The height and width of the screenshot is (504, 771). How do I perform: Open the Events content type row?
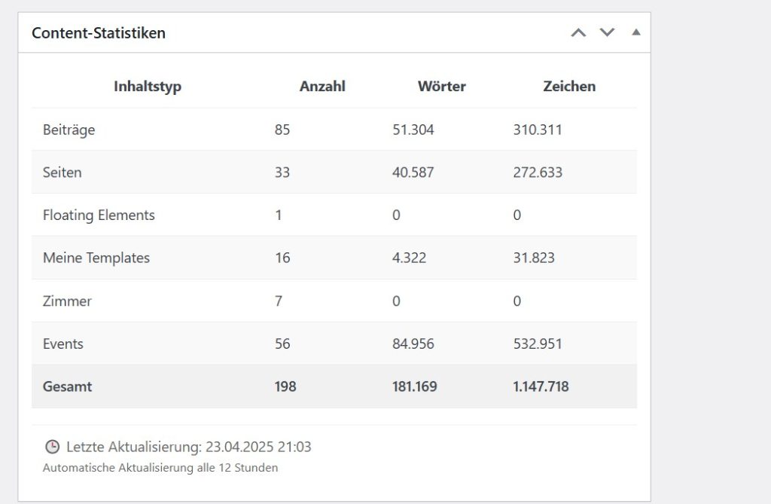click(x=63, y=344)
